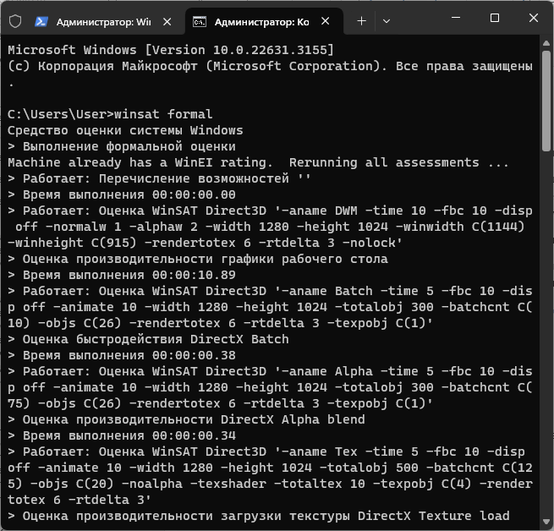Click the PowerShell icon on first tab
The width and height of the screenshot is (554, 531).
(x=42, y=20)
